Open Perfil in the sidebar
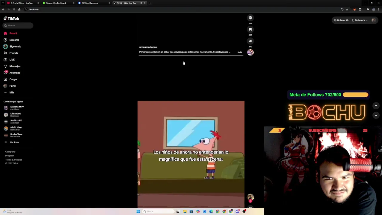 pyautogui.click(x=13, y=86)
